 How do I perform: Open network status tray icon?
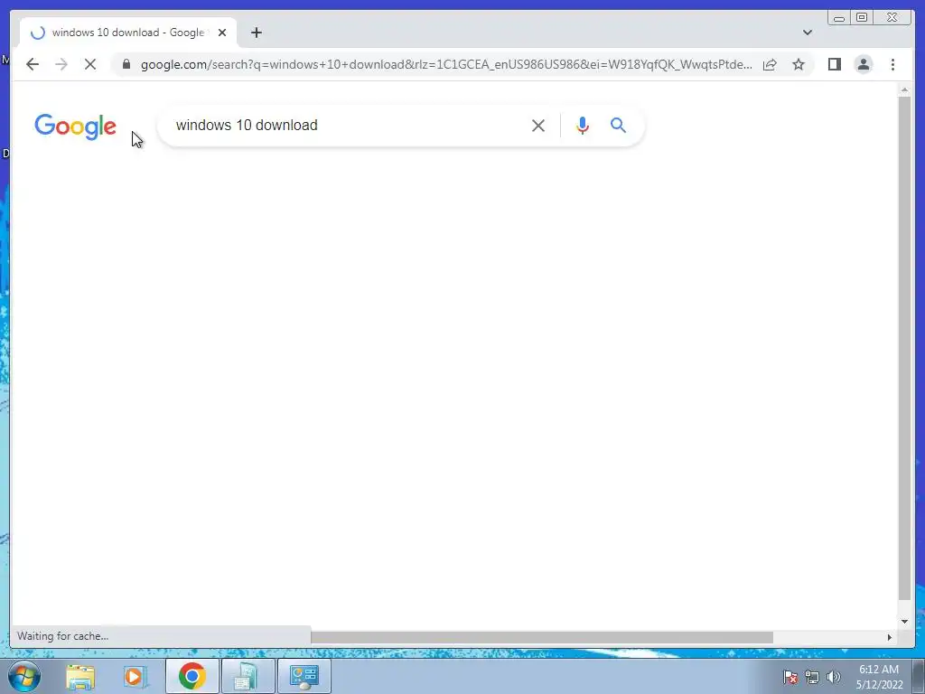click(812, 677)
